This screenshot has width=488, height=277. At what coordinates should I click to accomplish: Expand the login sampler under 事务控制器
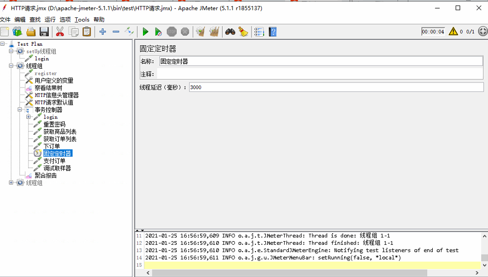28,117
